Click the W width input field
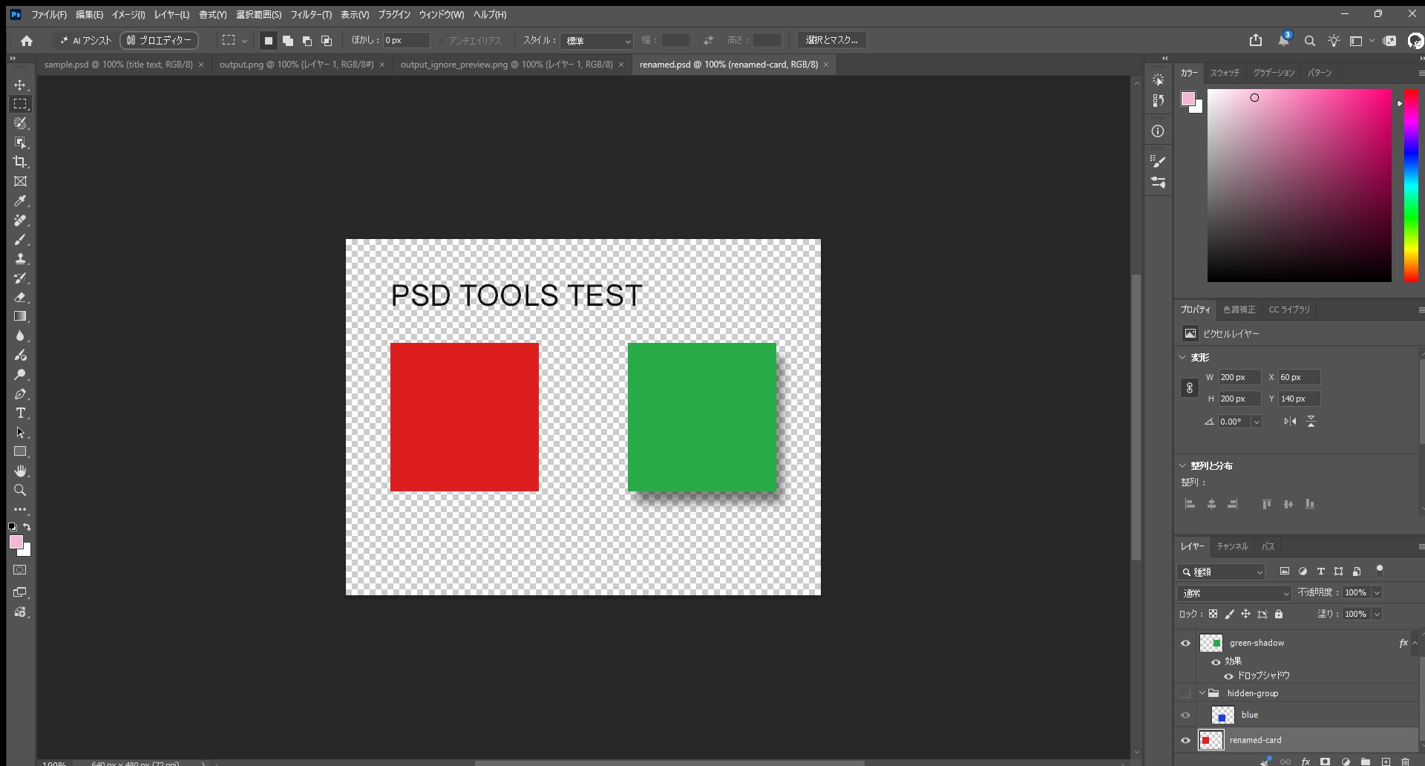Screen dimensions: 1425x766 1239,377
